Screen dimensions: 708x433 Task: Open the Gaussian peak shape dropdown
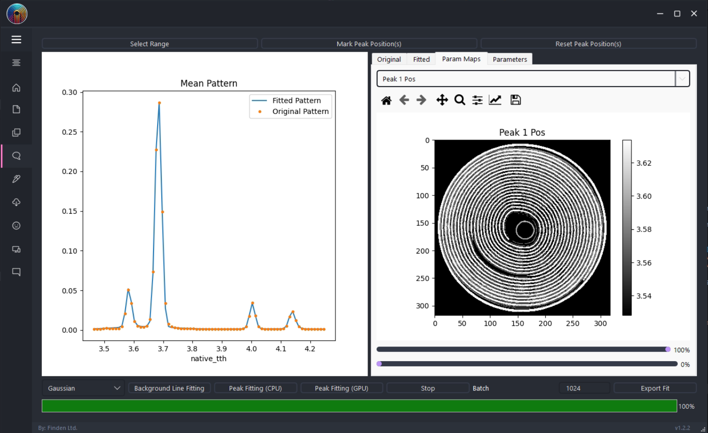click(x=83, y=388)
